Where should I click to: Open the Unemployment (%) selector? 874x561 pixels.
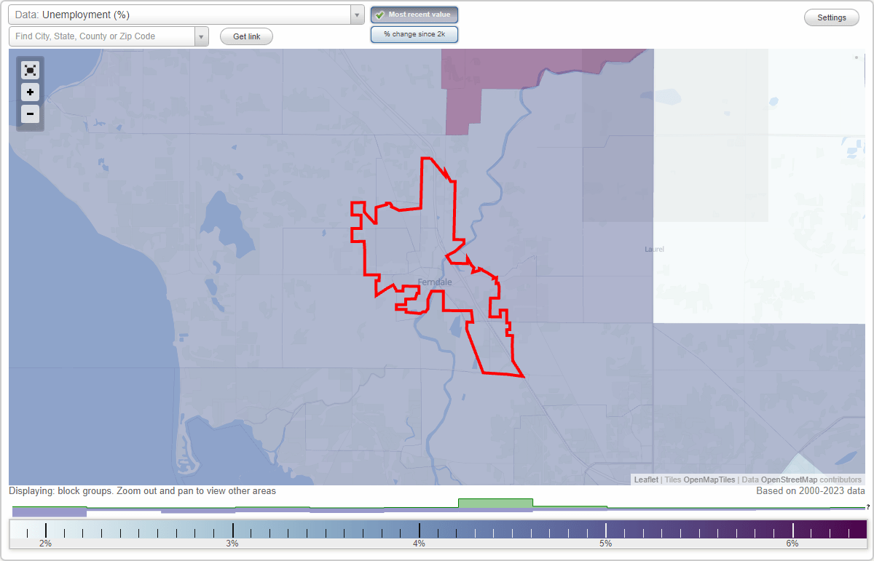point(182,14)
